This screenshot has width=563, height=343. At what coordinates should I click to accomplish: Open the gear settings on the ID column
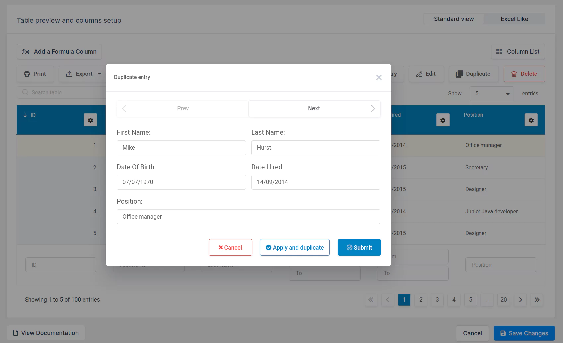[x=90, y=120]
